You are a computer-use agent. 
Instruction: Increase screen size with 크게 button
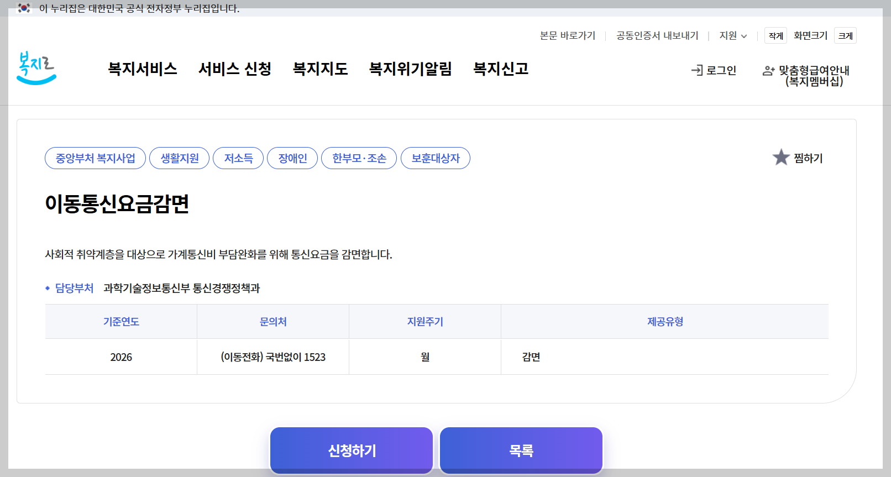pyautogui.click(x=845, y=35)
